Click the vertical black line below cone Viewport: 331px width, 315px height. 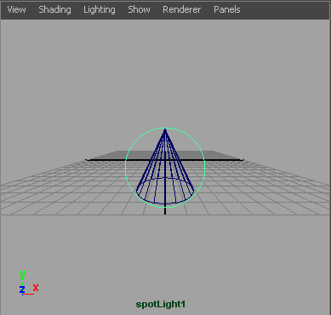pos(165,209)
